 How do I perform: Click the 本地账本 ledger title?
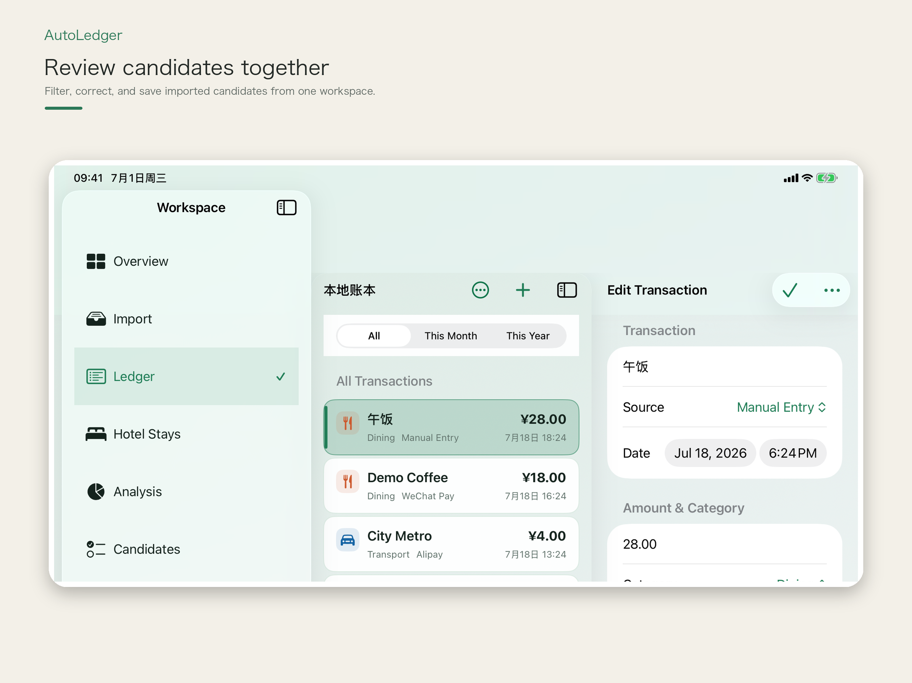[349, 290]
